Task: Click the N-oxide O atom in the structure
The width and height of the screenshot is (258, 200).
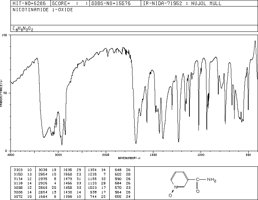Action: tap(170, 195)
